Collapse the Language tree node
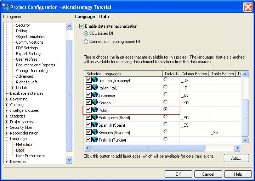Screen dimensions: 255x181 7,139
